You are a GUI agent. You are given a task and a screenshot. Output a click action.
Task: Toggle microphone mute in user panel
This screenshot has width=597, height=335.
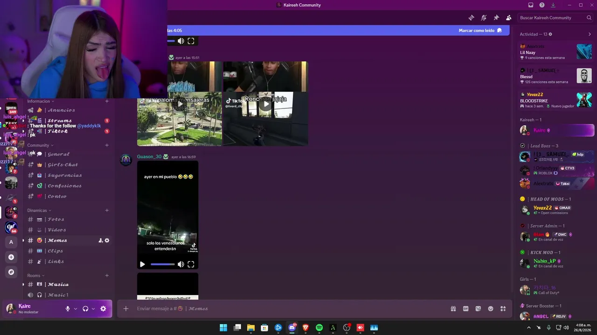click(x=68, y=308)
